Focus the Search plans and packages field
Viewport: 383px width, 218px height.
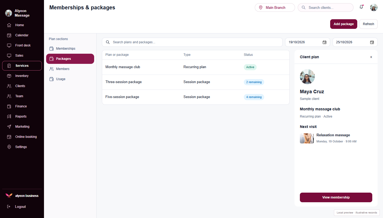tap(192, 42)
